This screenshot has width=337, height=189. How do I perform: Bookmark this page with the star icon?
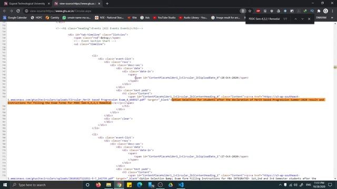[x=250, y=11]
